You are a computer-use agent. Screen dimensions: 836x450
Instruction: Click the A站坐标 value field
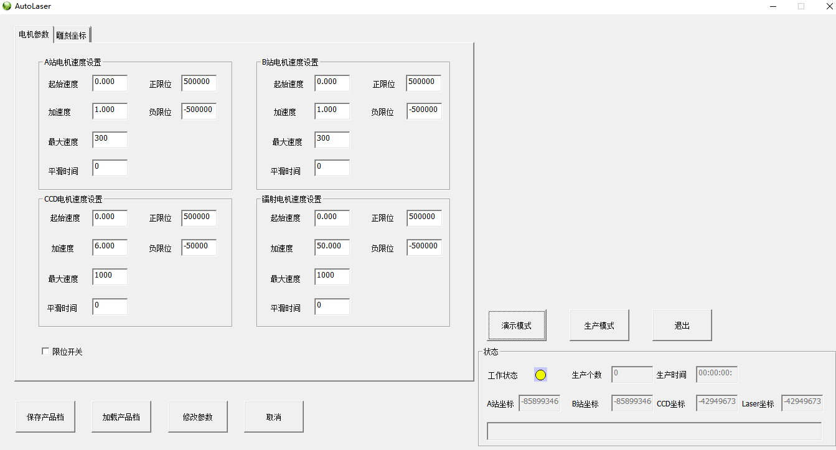540,403
